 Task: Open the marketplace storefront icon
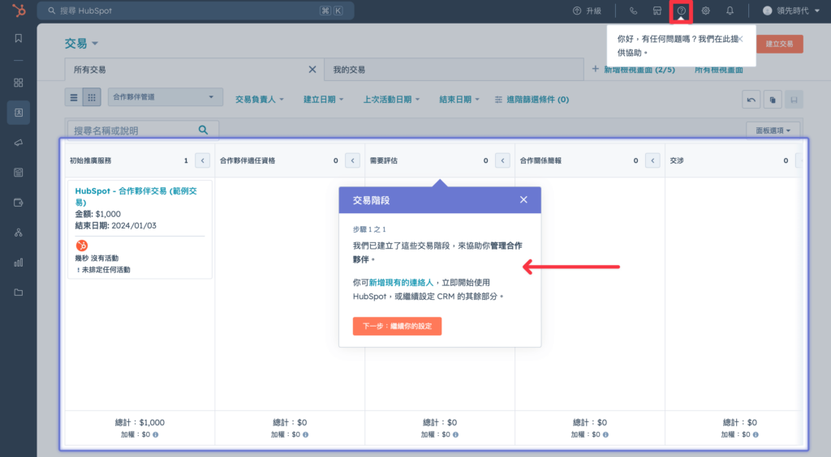click(657, 11)
